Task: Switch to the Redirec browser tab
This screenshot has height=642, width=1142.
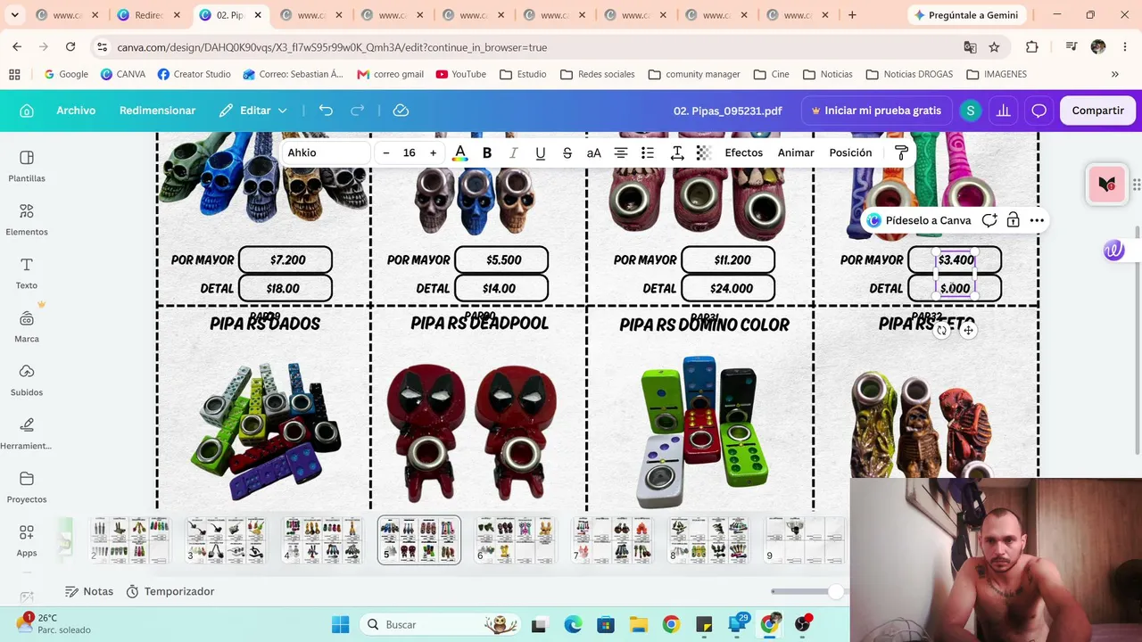Action: coord(148,15)
